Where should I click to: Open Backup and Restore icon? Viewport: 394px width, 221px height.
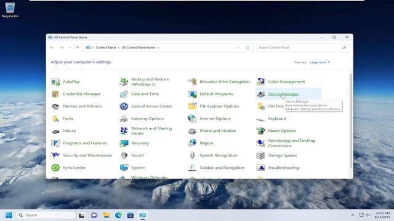[124, 82]
